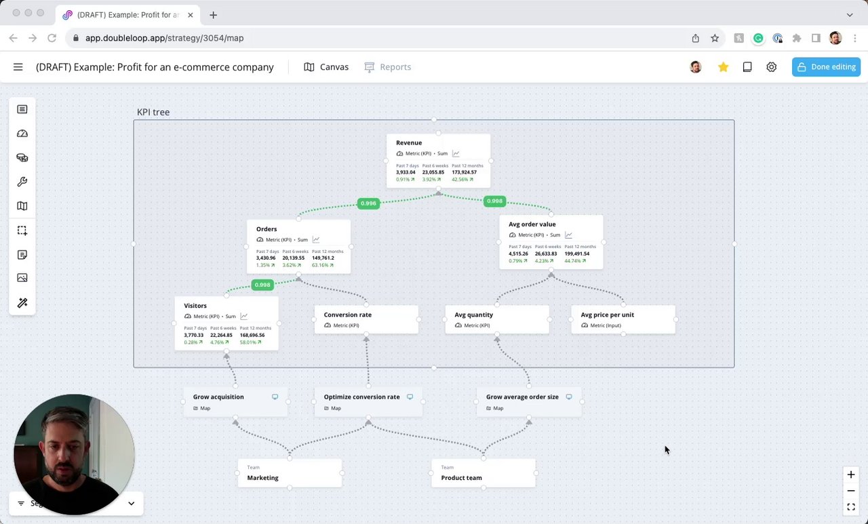Click the monitor icon on Grow average order size
The width and height of the screenshot is (868, 524).
(569, 397)
